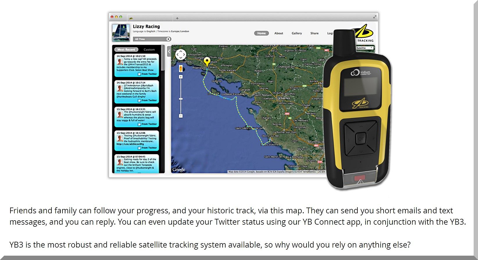Click the map zoom in plus button
Image resolution: width=478 pixels, height=260 pixels.
tap(180, 77)
